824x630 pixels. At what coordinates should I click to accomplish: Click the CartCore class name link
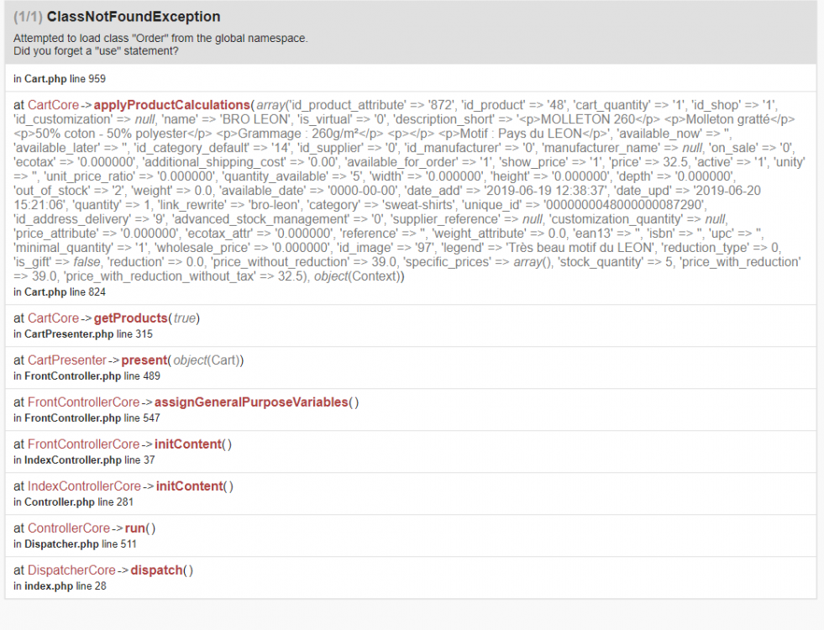53,104
